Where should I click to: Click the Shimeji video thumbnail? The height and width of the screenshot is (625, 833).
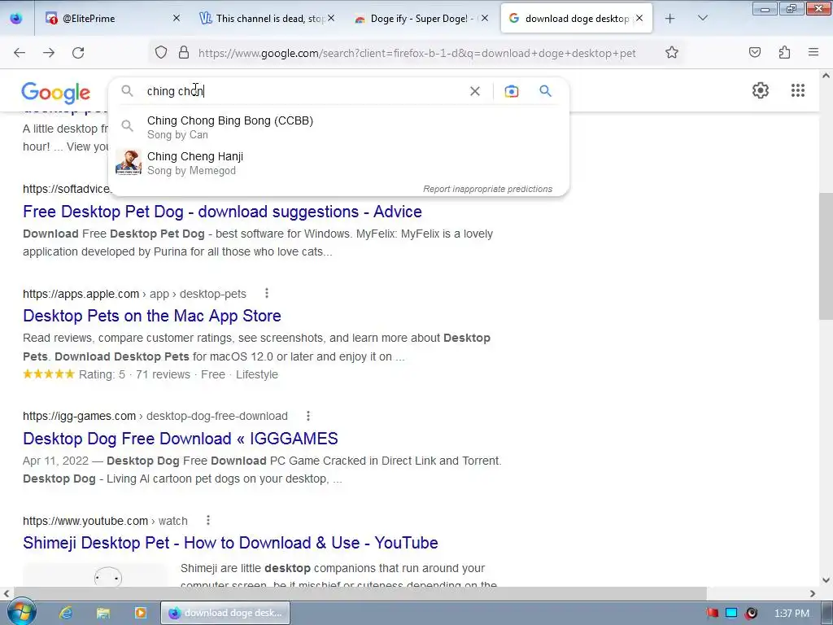click(x=96, y=575)
